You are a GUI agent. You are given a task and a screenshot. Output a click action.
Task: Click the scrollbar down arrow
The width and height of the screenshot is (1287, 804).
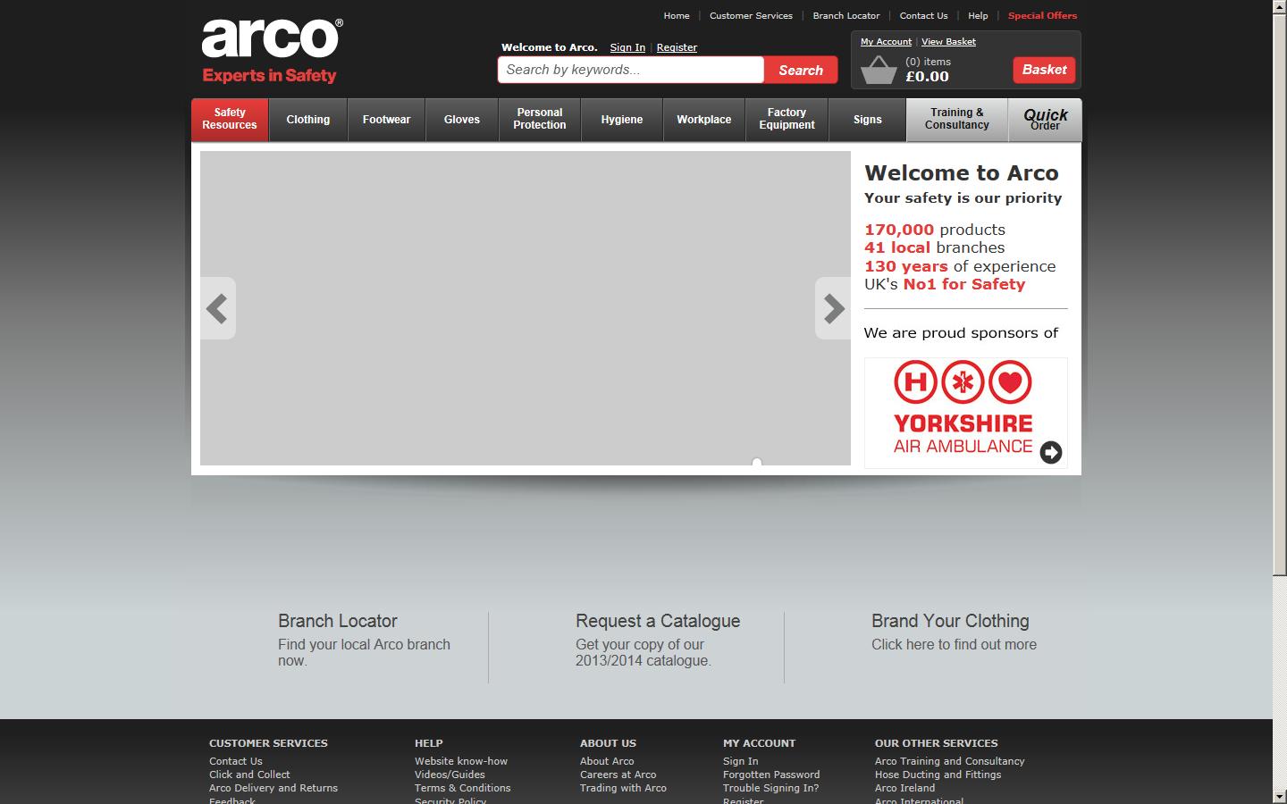[1280, 797]
